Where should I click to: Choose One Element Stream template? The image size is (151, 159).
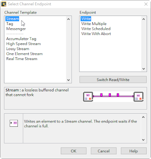(24, 54)
